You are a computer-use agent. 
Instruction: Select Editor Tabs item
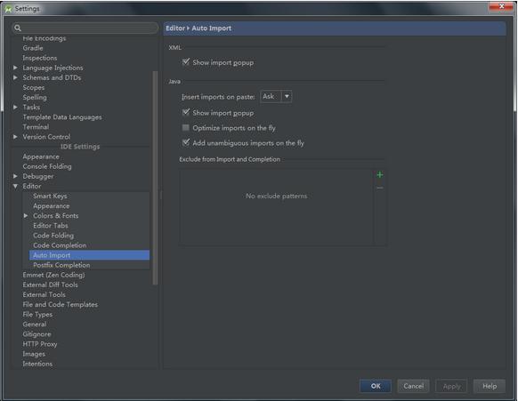pyautogui.click(x=51, y=226)
